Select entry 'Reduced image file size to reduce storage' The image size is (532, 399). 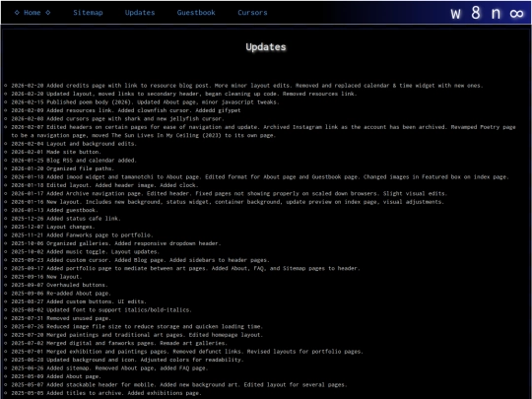coord(137,326)
